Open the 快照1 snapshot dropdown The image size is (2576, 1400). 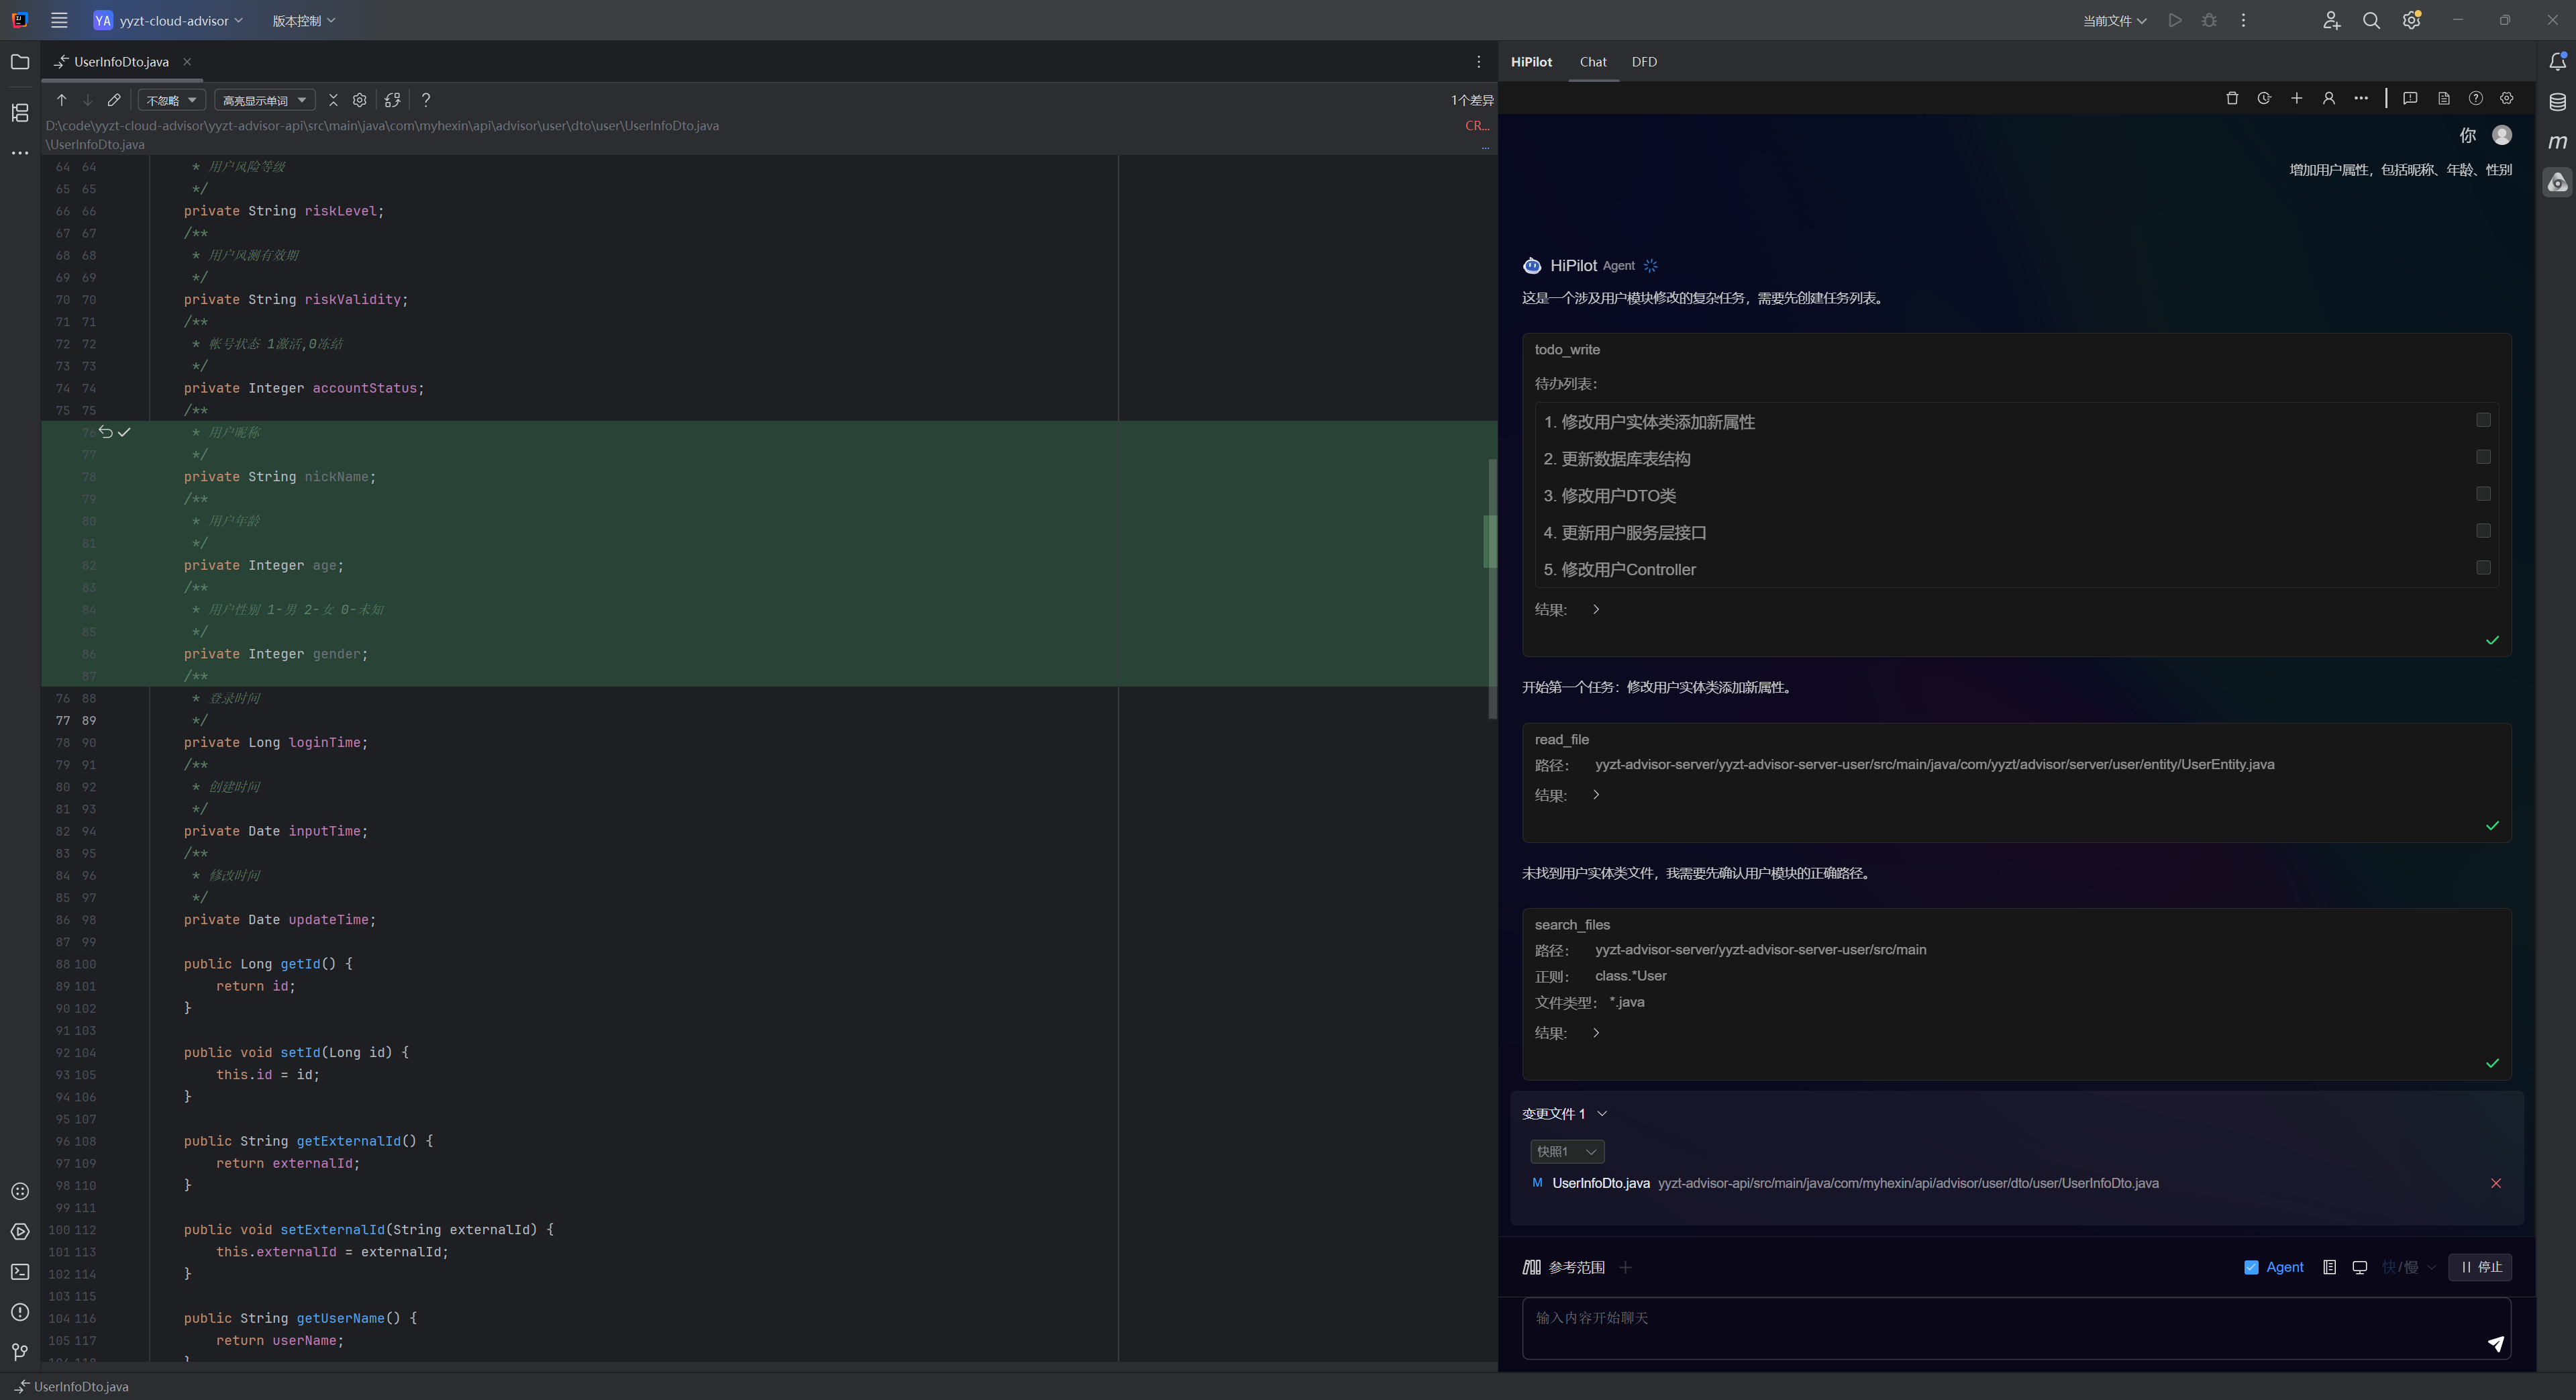pyautogui.click(x=1567, y=1152)
